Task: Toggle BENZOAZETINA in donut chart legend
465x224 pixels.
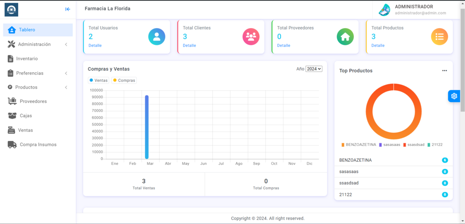Action: point(359,144)
